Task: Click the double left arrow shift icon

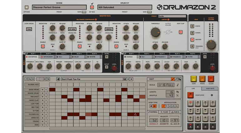Action: point(45,79)
